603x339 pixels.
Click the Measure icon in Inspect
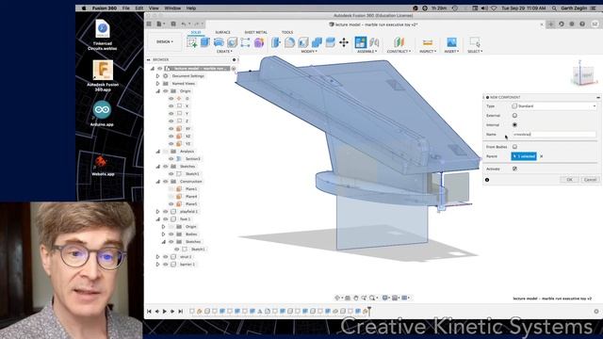pyautogui.click(x=428, y=42)
